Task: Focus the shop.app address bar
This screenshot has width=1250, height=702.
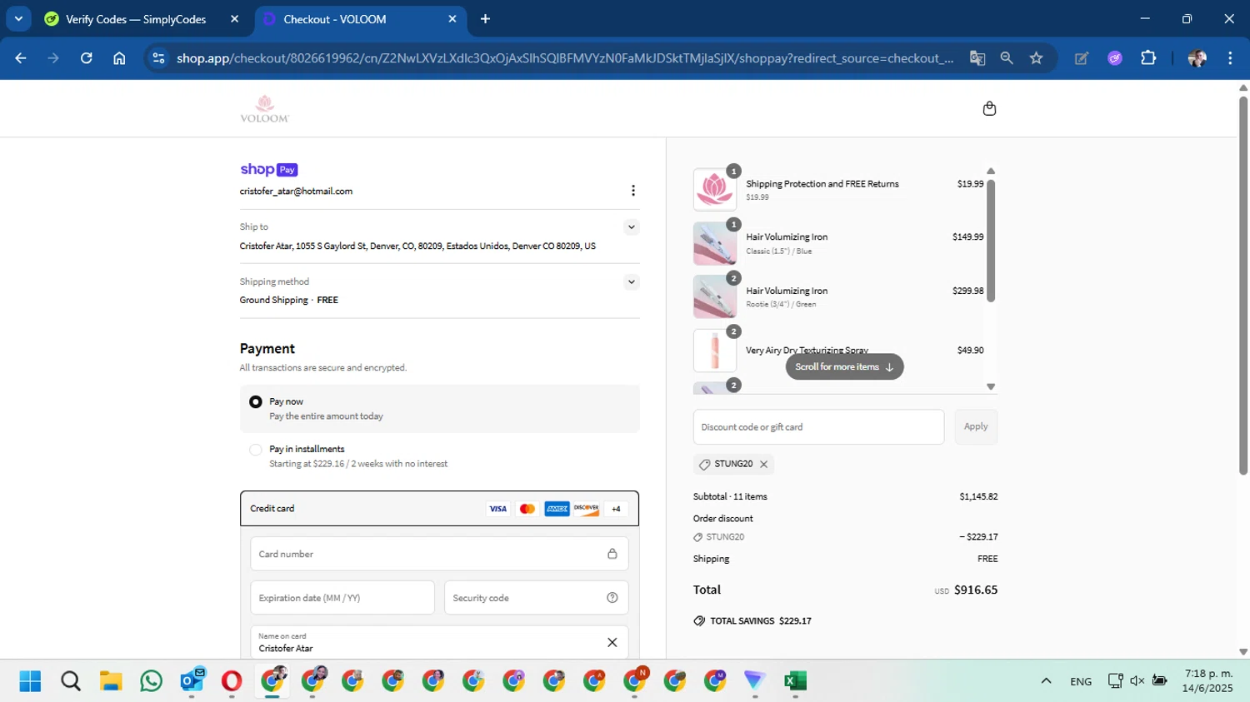Action: point(564,58)
